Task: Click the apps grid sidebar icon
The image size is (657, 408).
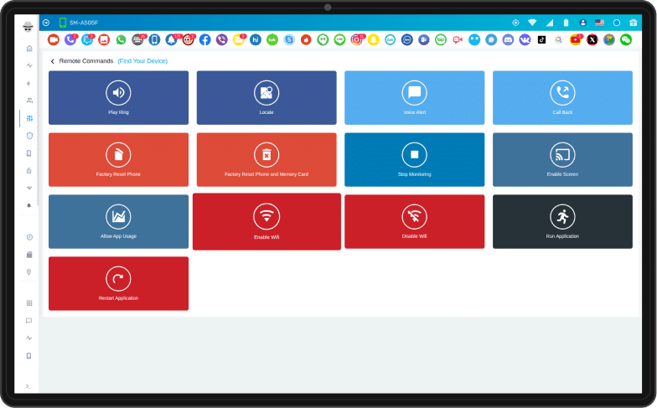Action: (x=29, y=303)
